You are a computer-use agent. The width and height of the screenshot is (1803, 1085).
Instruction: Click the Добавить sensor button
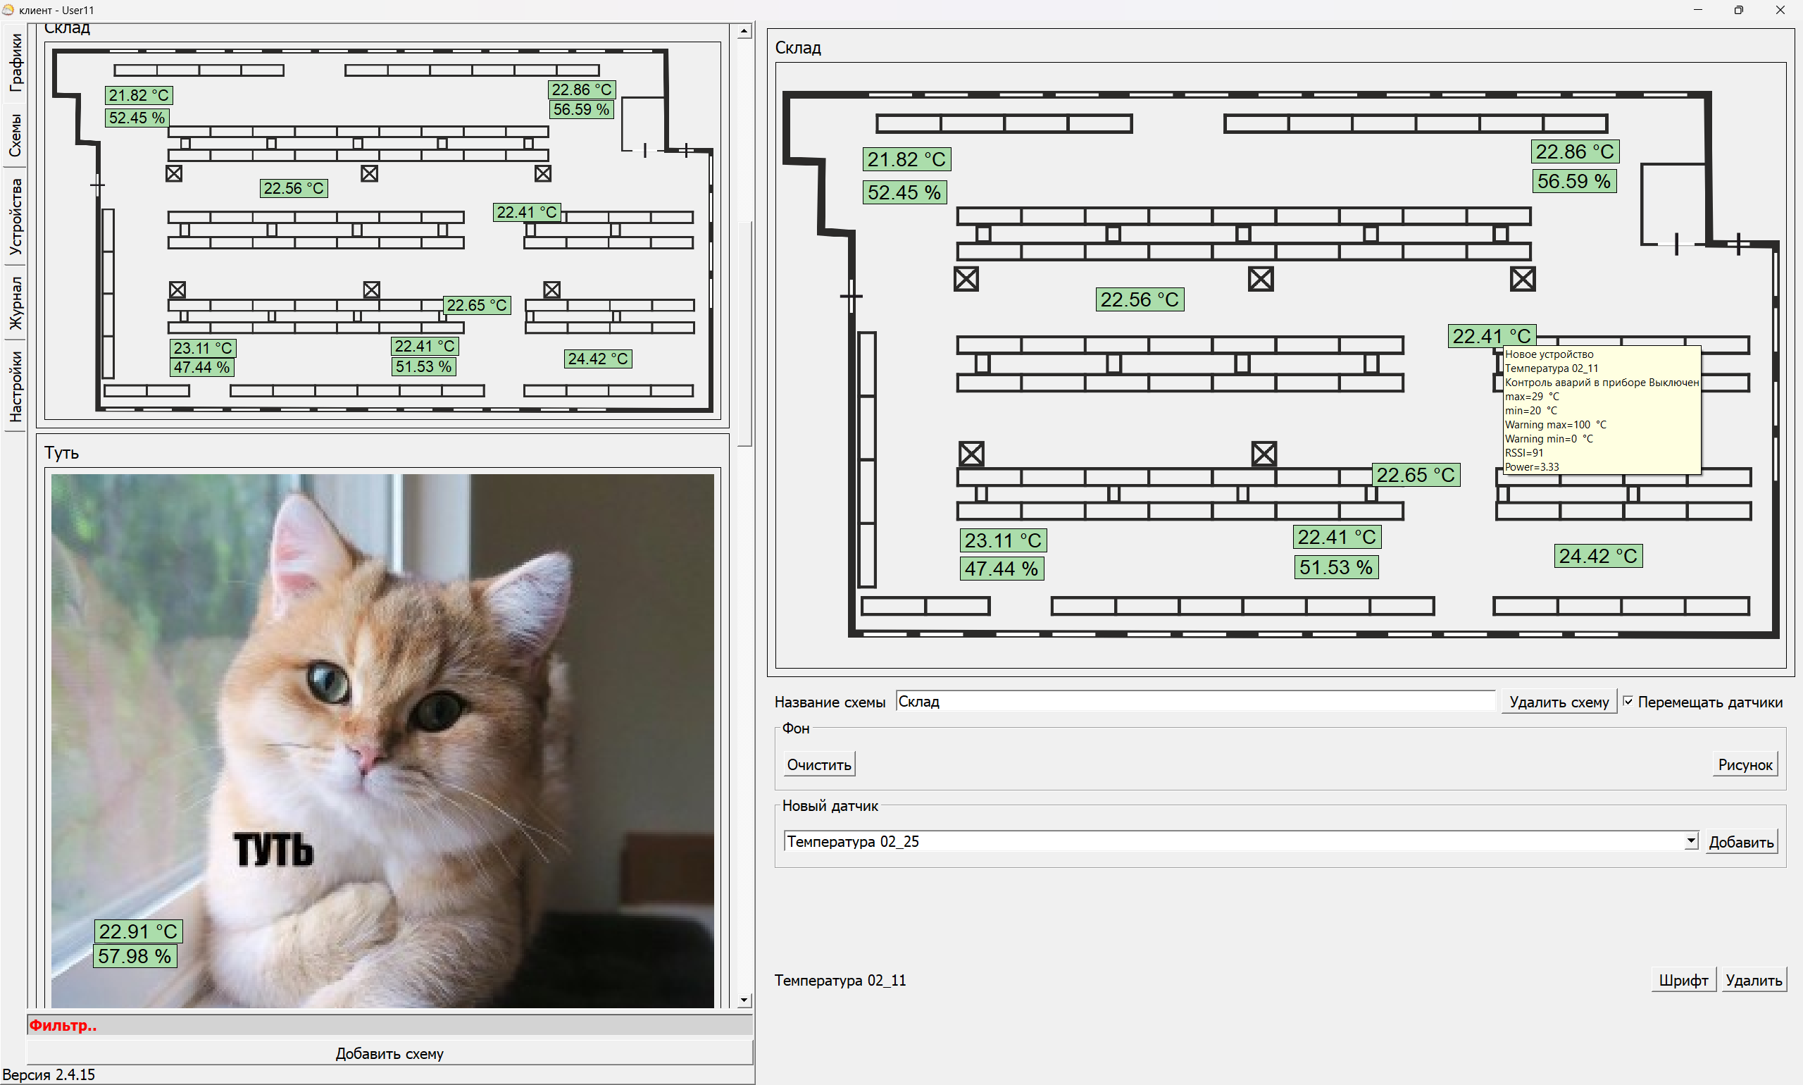click(x=1740, y=841)
